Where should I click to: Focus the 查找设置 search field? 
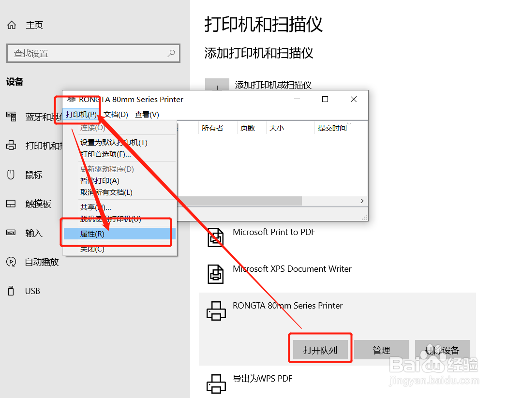tap(93, 53)
